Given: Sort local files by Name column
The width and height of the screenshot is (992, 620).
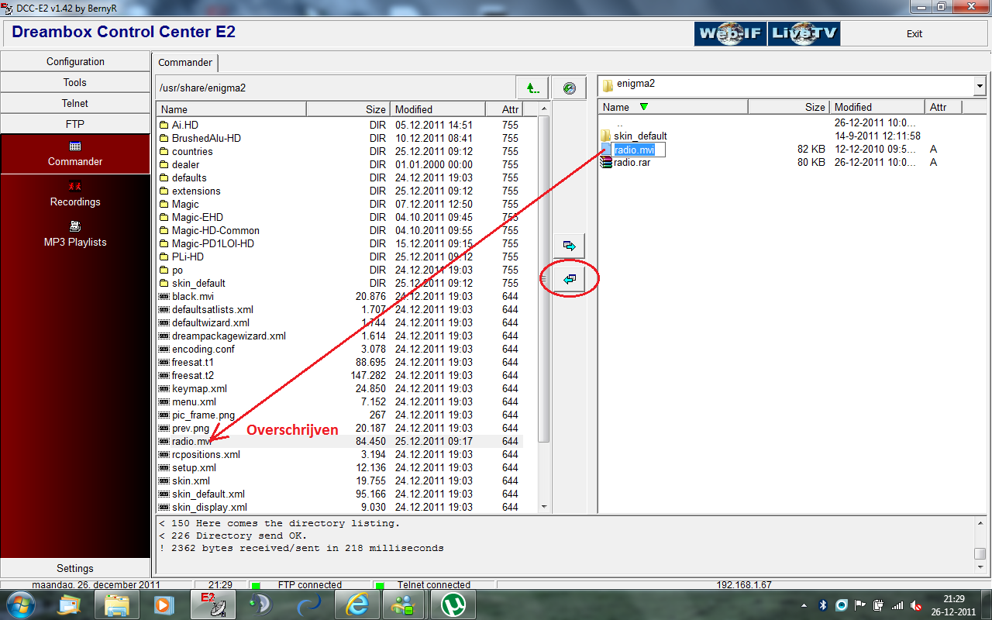Looking at the screenshot, I should [x=673, y=107].
